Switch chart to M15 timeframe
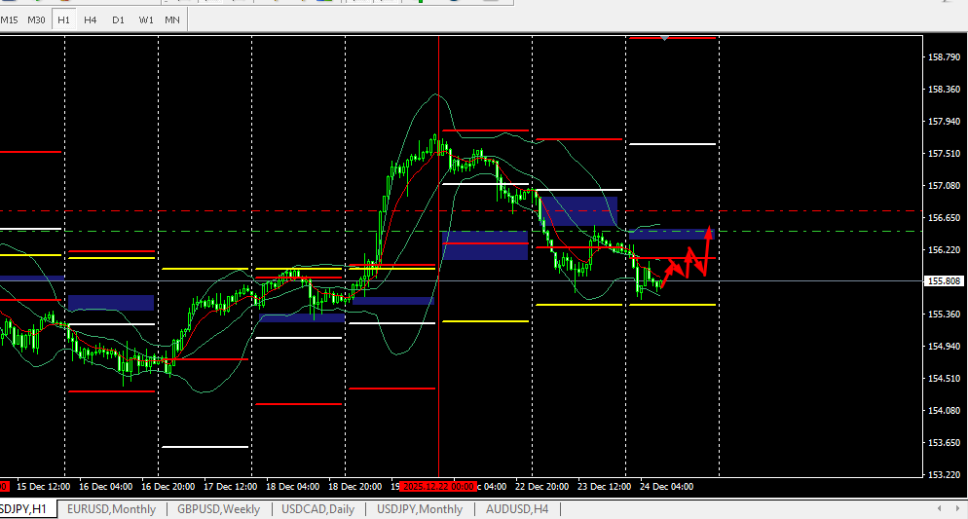The width and height of the screenshot is (968, 519). 10,19
